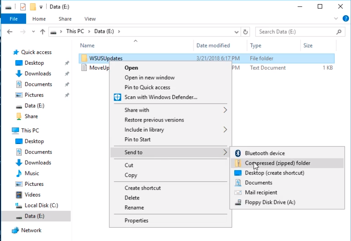Select This PC in the navigation pane

30,130
